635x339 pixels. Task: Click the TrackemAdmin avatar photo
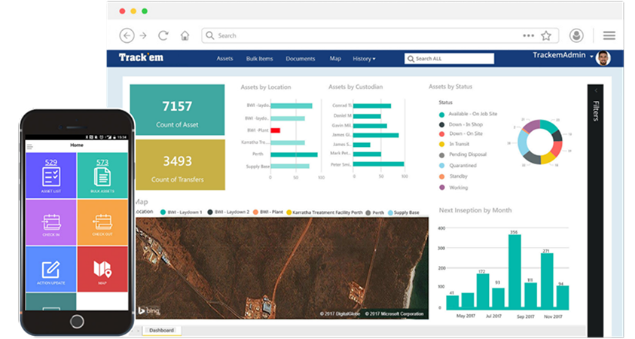click(x=603, y=58)
